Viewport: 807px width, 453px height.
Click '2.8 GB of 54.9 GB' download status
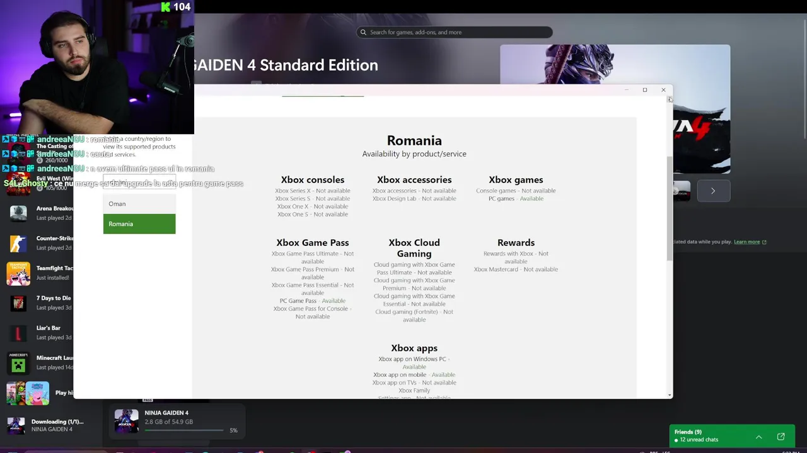[x=169, y=422]
